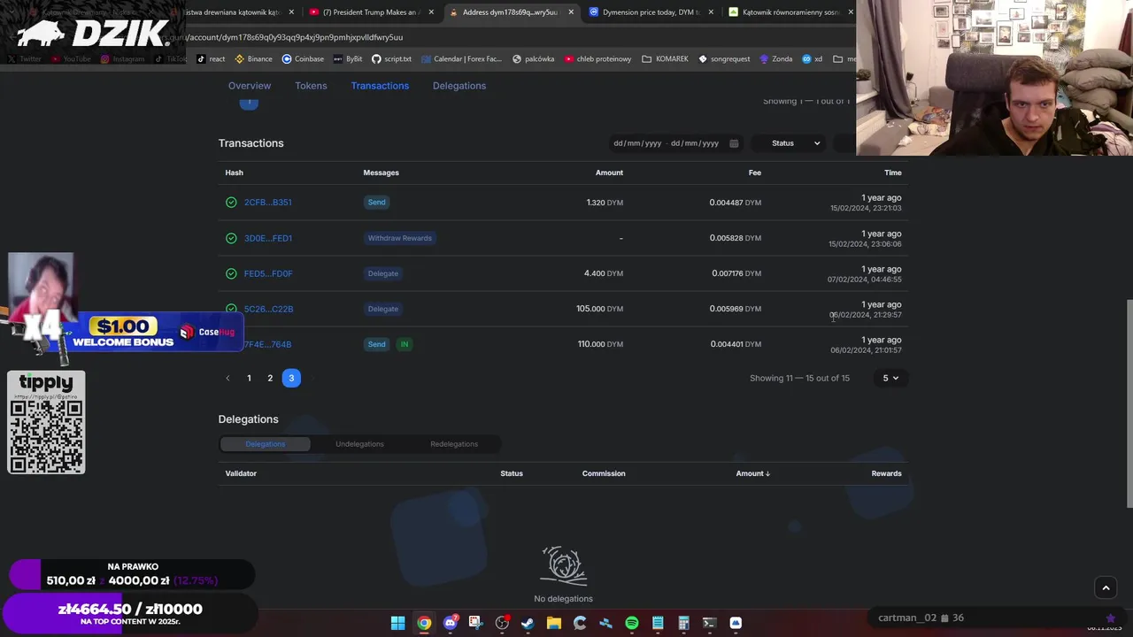Close the Dymension price today tab

711,12
